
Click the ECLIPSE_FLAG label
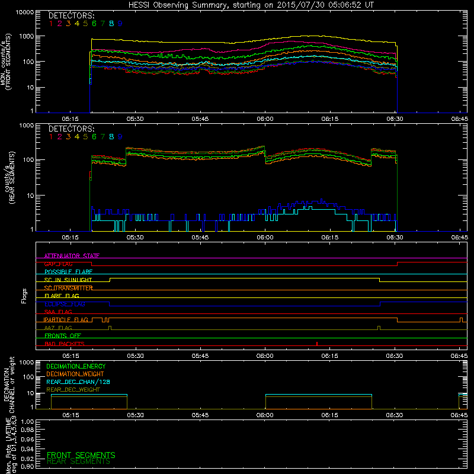[65, 304]
